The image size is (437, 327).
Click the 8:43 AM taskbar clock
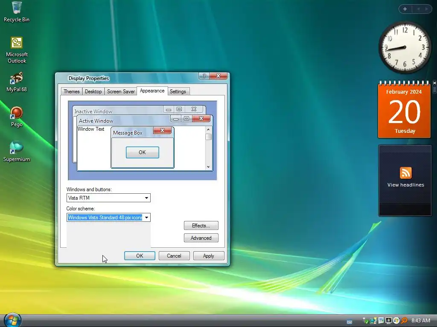(420, 321)
